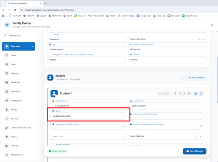Click the Save Changes button
This screenshot has height=162, width=218.
click(x=194, y=151)
